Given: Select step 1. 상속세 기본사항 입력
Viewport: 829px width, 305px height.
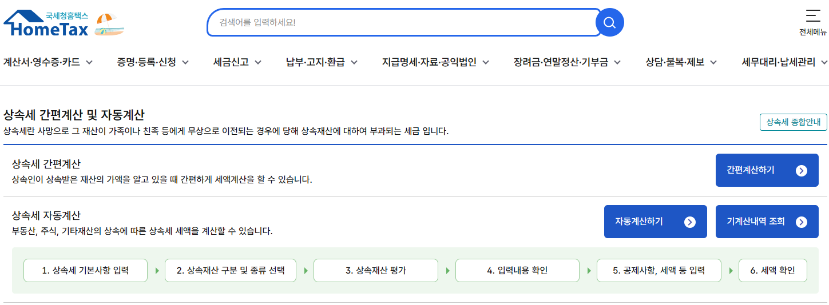Looking at the screenshot, I should click(x=85, y=271).
